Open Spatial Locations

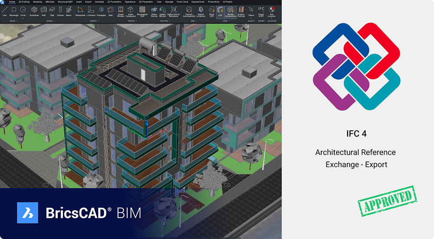(x=201, y=12)
